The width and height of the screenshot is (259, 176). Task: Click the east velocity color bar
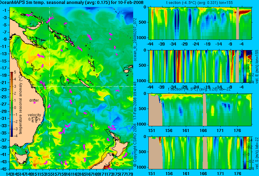tap(245, 66)
